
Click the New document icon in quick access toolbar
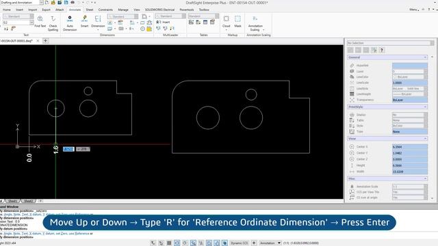tap(47, 3)
